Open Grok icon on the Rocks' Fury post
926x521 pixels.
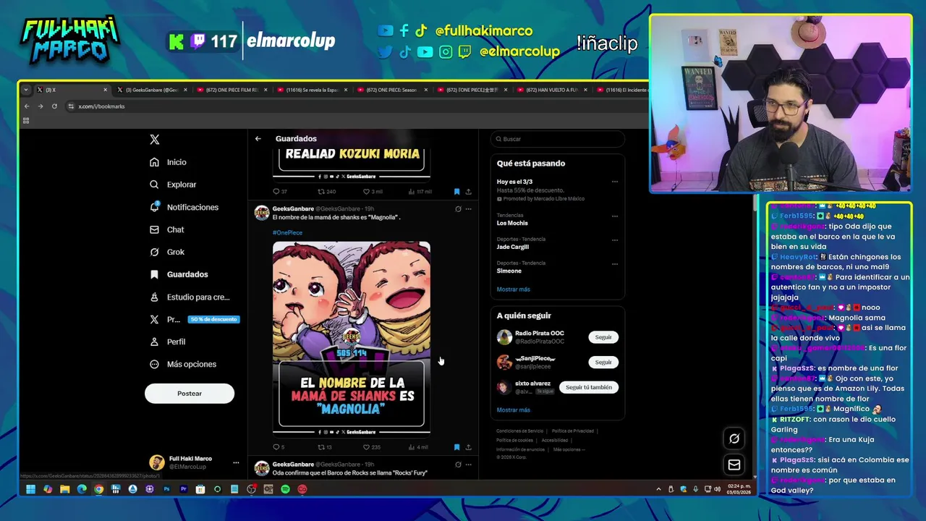coord(458,465)
